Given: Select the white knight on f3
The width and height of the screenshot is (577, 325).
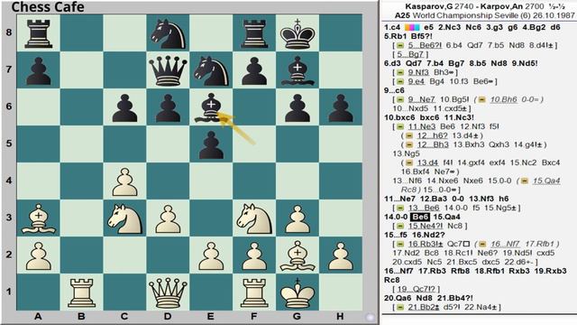Looking at the screenshot, I should point(254,218).
